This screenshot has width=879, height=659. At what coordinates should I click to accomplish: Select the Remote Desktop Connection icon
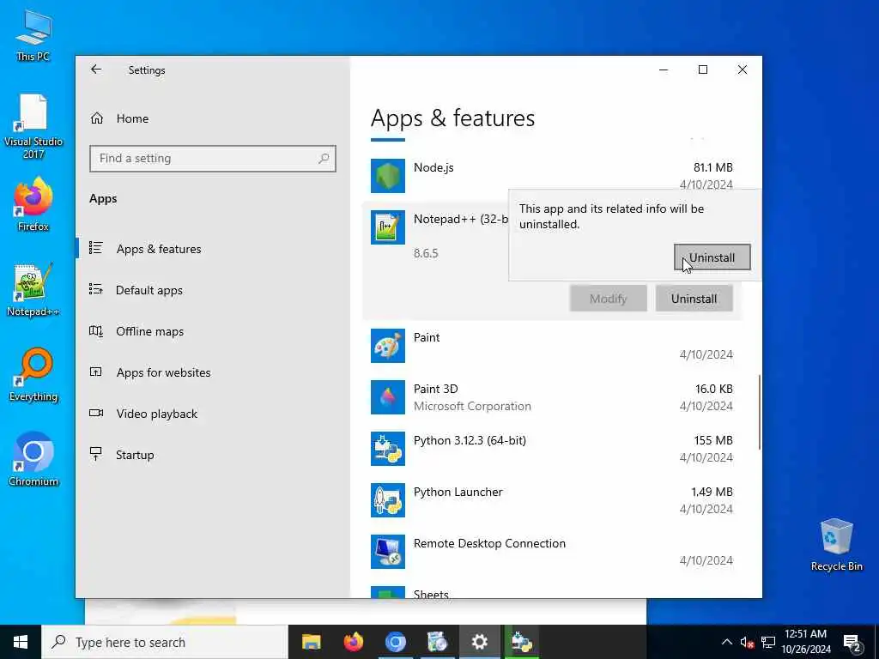388,552
